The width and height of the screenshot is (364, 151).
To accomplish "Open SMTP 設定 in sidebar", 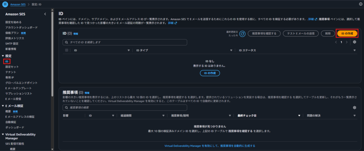I will [12, 44].
